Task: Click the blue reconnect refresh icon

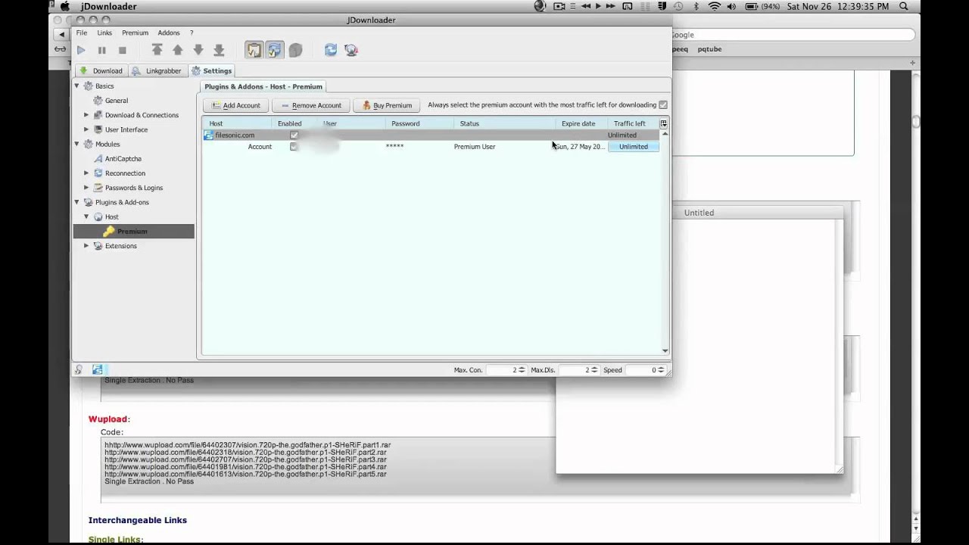Action: click(x=330, y=50)
